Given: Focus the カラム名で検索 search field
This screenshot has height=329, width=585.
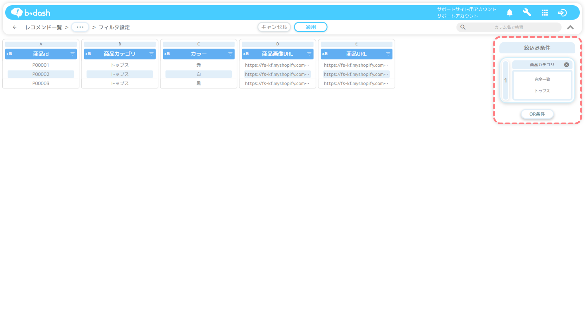Looking at the screenshot, I should [509, 27].
